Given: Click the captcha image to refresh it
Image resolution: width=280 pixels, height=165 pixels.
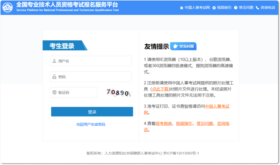Looking at the screenshot, I should point(118,92).
